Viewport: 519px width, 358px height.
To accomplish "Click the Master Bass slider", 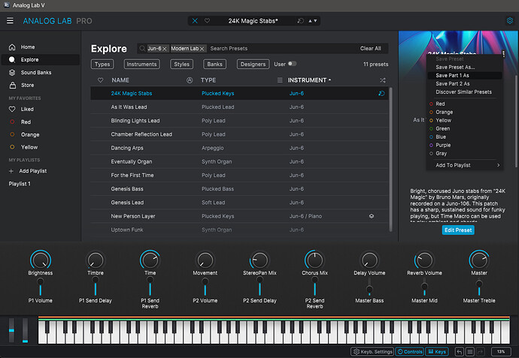I will pos(369,290).
